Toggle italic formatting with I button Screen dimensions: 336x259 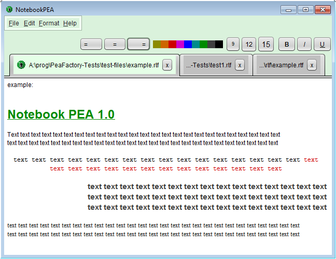click(x=304, y=45)
